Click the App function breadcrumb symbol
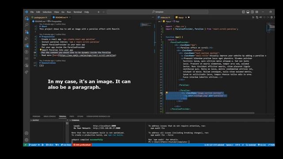Image resolution: width=283 pixels, height=159 pixels. pos(176,22)
